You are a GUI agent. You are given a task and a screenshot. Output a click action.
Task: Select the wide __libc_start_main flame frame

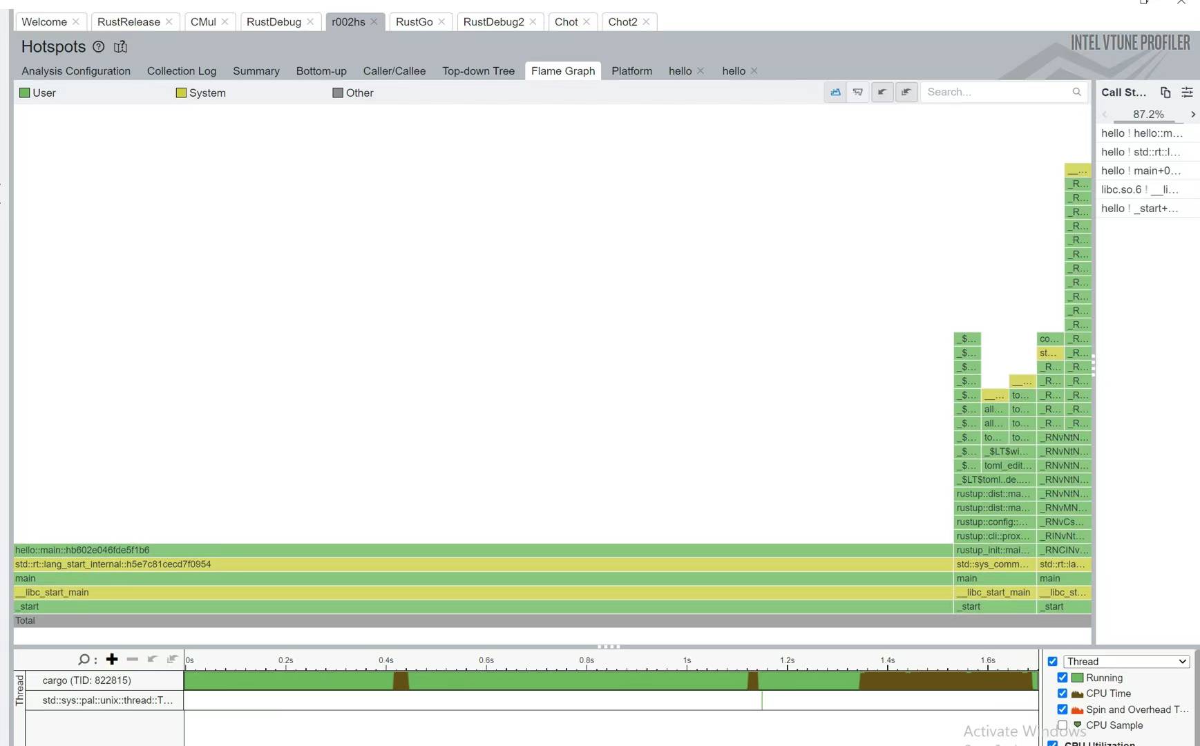(x=483, y=593)
